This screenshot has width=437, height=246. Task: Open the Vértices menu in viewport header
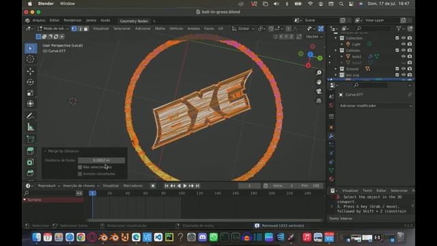tap(176, 29)
